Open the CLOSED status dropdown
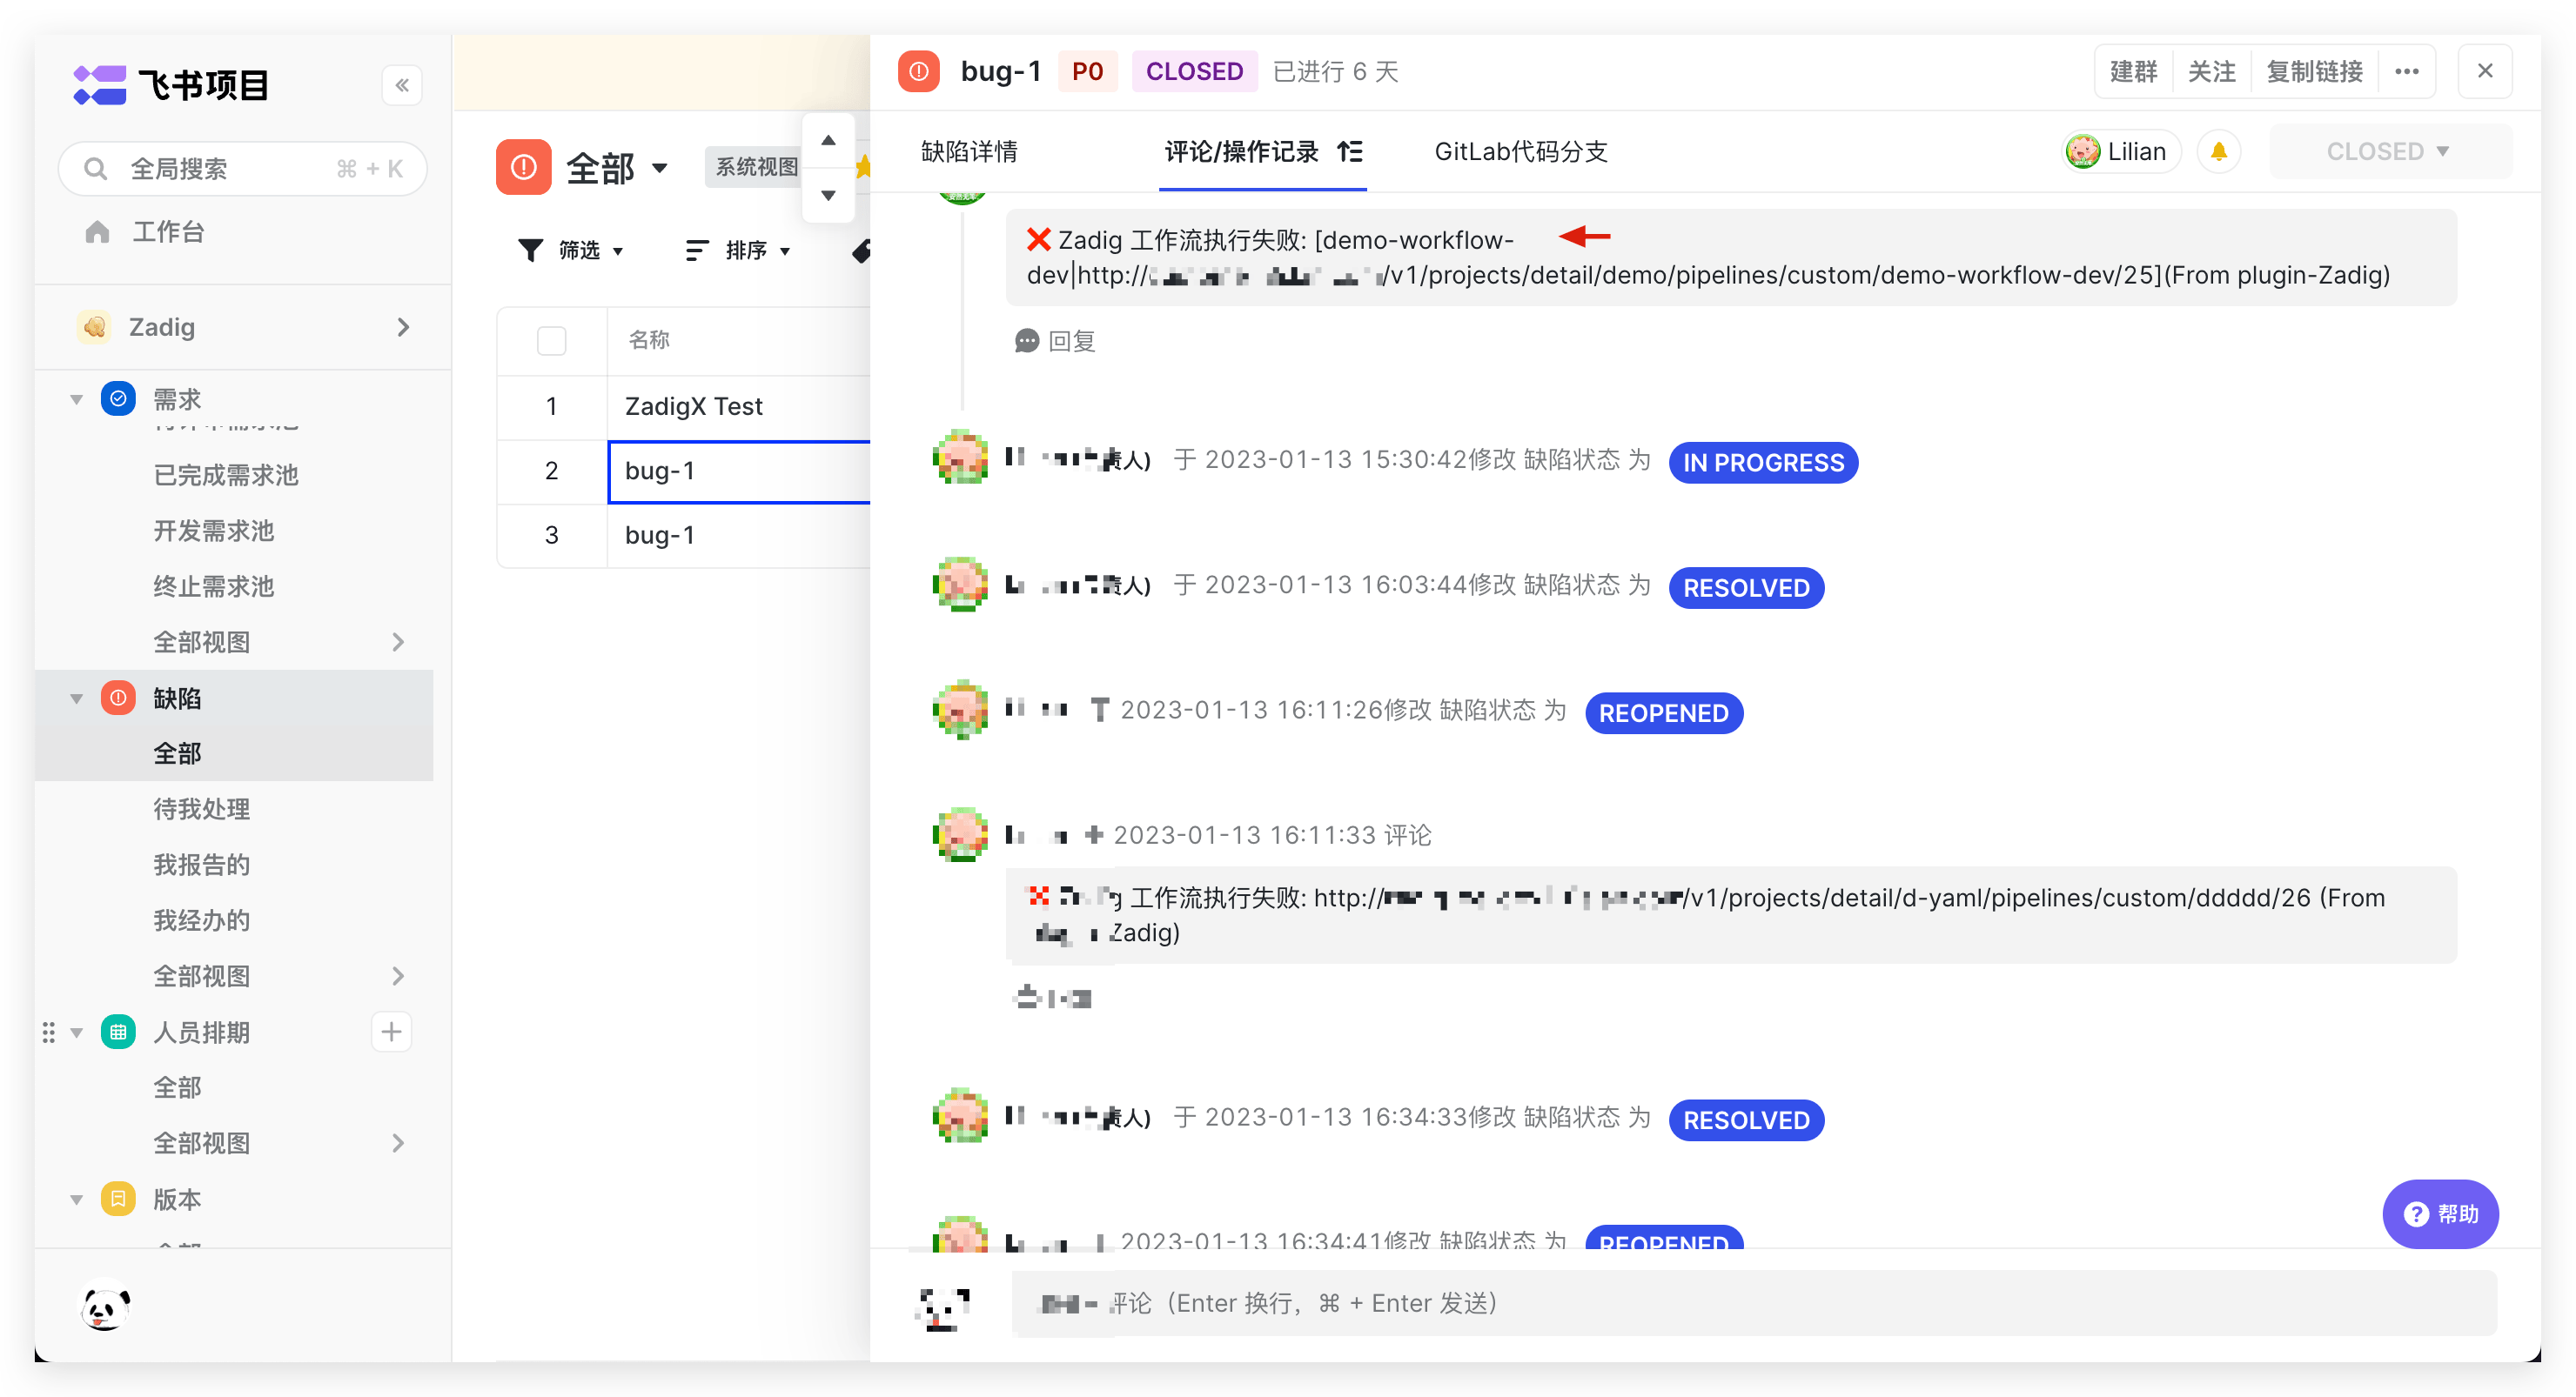The height and width of the screenshot is (1397, 2576). (2389, 150)
